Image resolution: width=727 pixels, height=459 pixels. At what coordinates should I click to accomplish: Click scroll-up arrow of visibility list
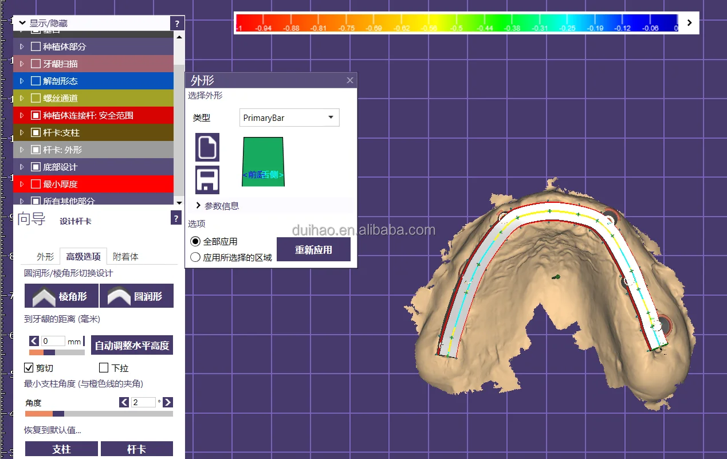(x=179, y=37)
